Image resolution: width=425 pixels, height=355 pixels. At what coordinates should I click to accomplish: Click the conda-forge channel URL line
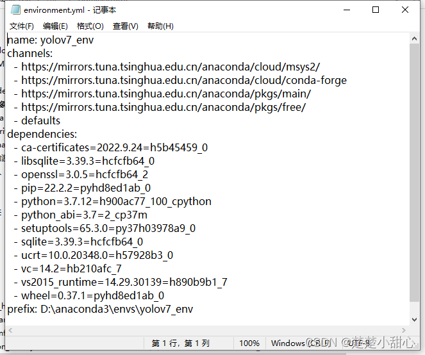[x=181, y=80]
